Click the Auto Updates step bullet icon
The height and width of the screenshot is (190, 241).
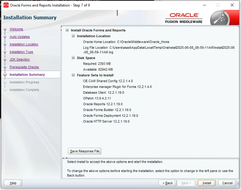click(5, 36)
